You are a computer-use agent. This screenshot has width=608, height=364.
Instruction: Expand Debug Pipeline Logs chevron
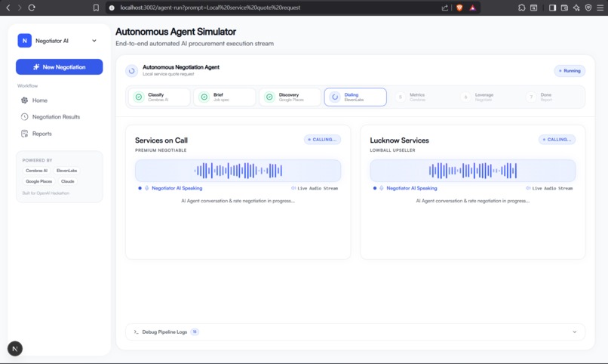click(x=575, y=332)
